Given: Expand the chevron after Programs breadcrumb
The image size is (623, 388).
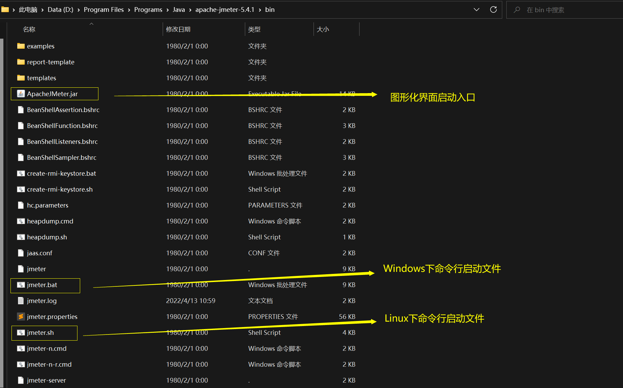Looking at the screenshot, I should [x=168, y=10].
